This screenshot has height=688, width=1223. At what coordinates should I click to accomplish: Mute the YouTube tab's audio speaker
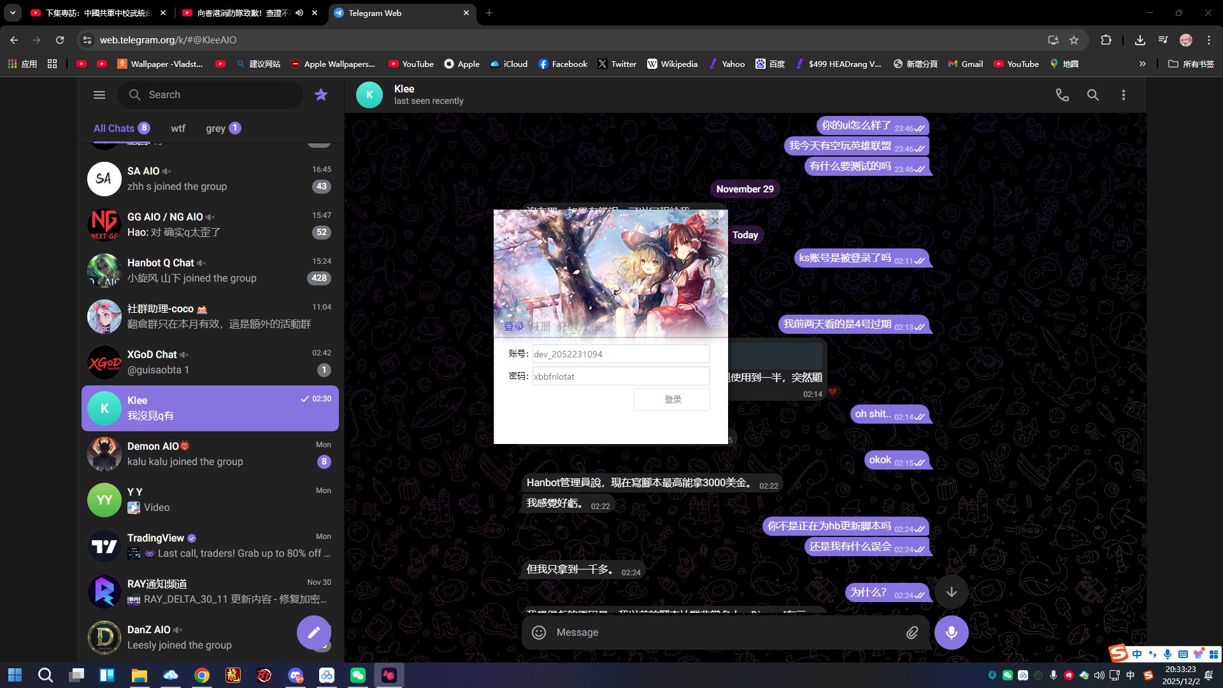(x=299, y=13)
